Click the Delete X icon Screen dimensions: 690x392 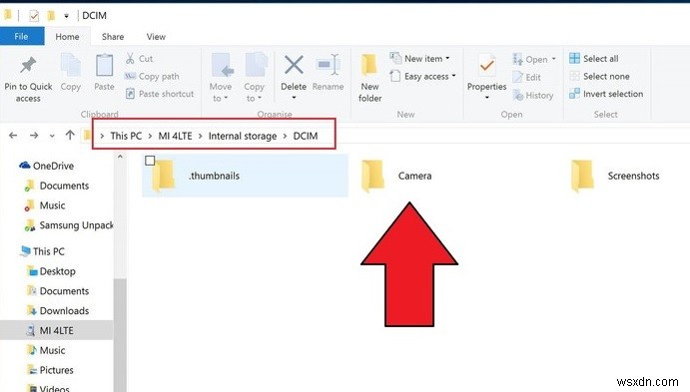coord(294,65)
